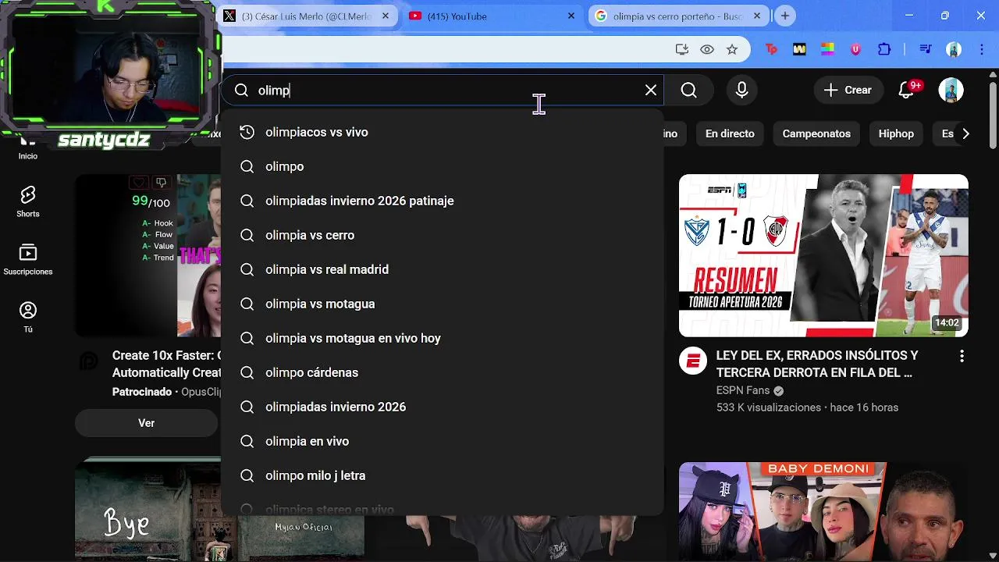Open the "LEY DEL EX, ERRADOS INSÓLITOS" video title
The height and width of the screenshot is (562, 999).
816,364
